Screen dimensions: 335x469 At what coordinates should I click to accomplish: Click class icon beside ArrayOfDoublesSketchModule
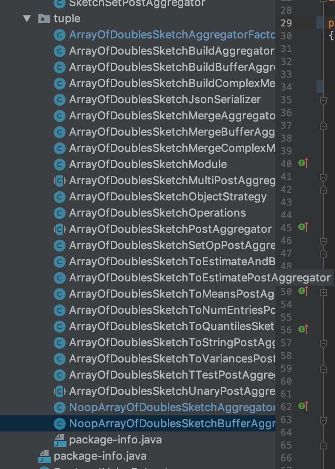click(x=60, y=165)
